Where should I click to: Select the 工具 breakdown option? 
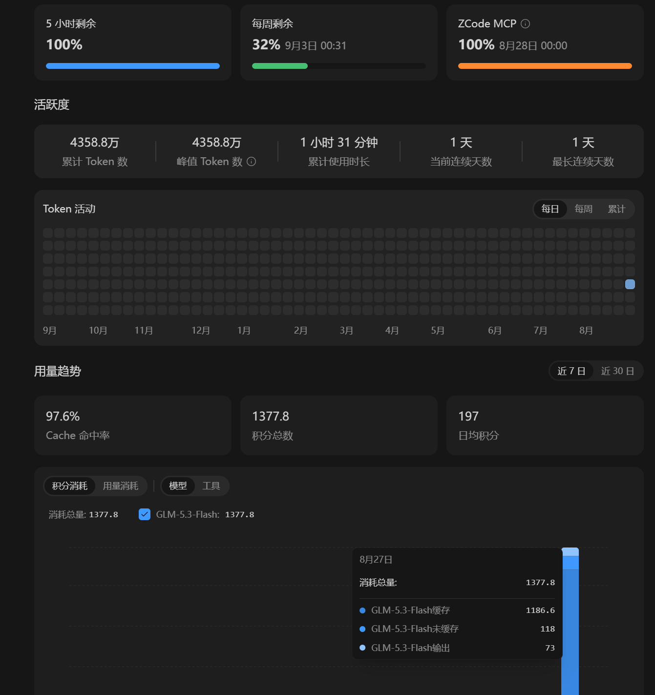211,486
